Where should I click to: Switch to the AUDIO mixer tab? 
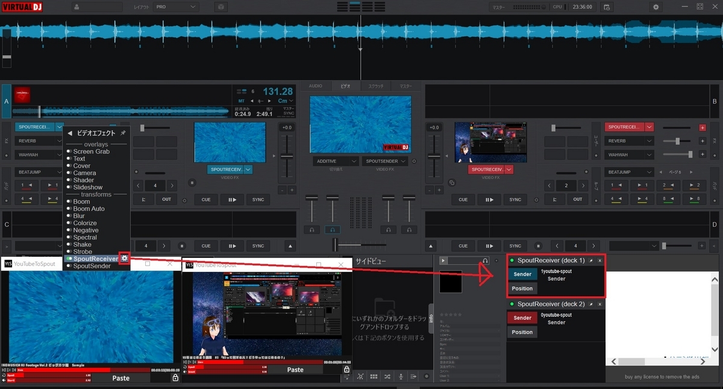(316, 86)
